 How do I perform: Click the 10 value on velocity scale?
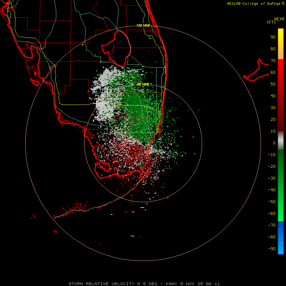[x=273, y=131]
